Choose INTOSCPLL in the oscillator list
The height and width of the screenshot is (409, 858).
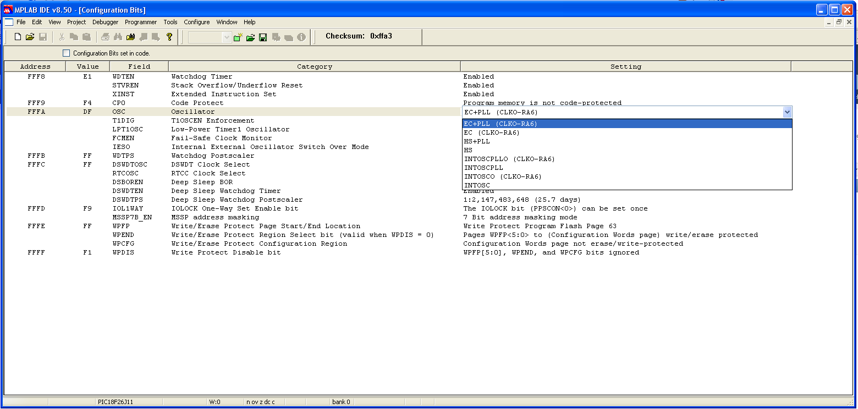[x=483, y=168]
